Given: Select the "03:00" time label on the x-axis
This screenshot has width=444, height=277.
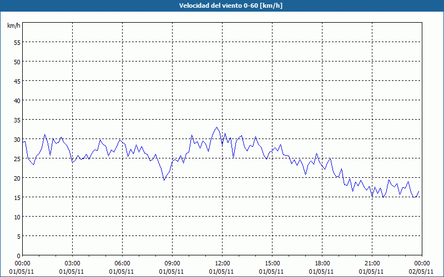Looking at the screenshot, I should click(73, 264).
